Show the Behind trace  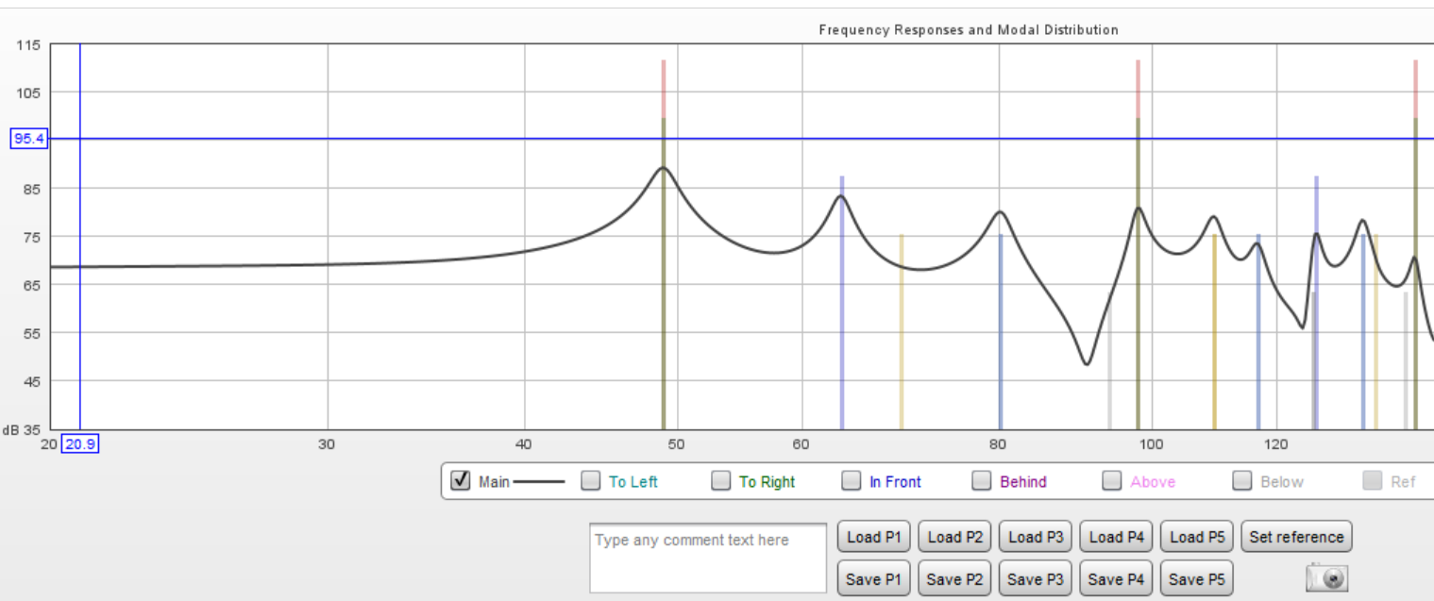click(x=982, y=481)
